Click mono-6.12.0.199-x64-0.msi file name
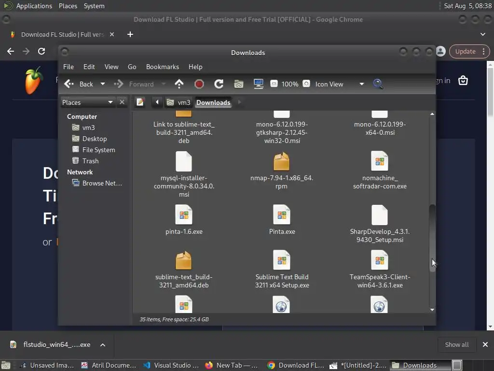494x371 pixels. [380, 128]
